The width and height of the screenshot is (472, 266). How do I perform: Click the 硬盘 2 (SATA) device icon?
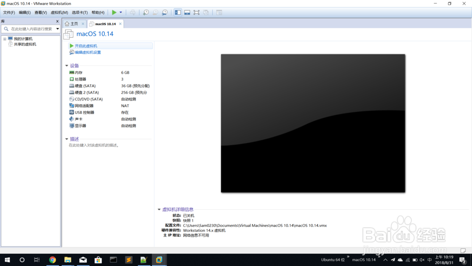point(72,93)
